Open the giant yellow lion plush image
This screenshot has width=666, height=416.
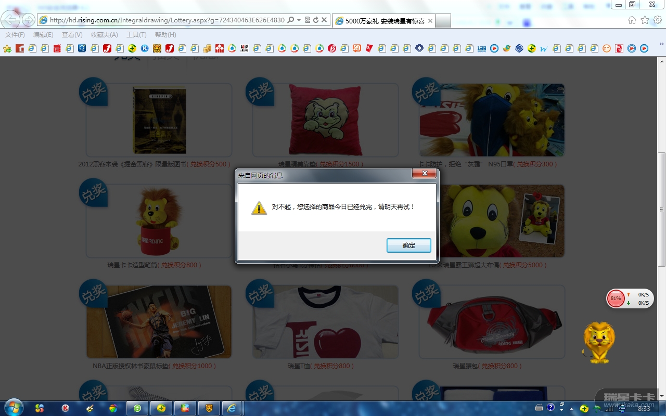[x=492, y=221]
